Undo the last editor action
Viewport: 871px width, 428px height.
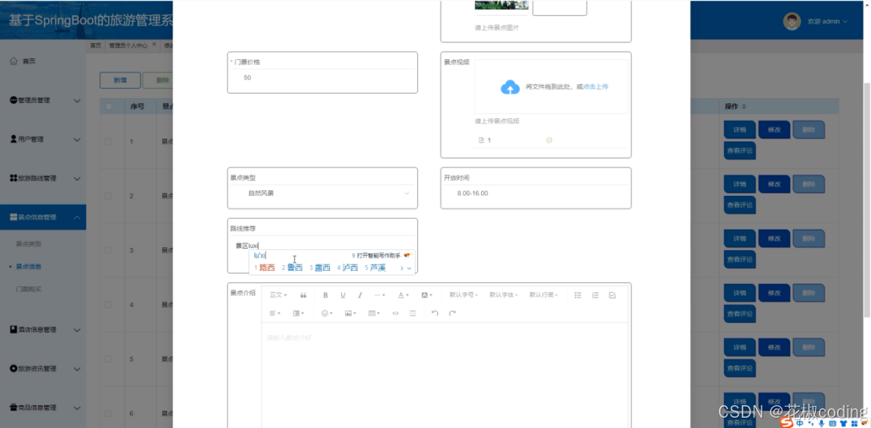pyautogui.click(x=435, y=313)
